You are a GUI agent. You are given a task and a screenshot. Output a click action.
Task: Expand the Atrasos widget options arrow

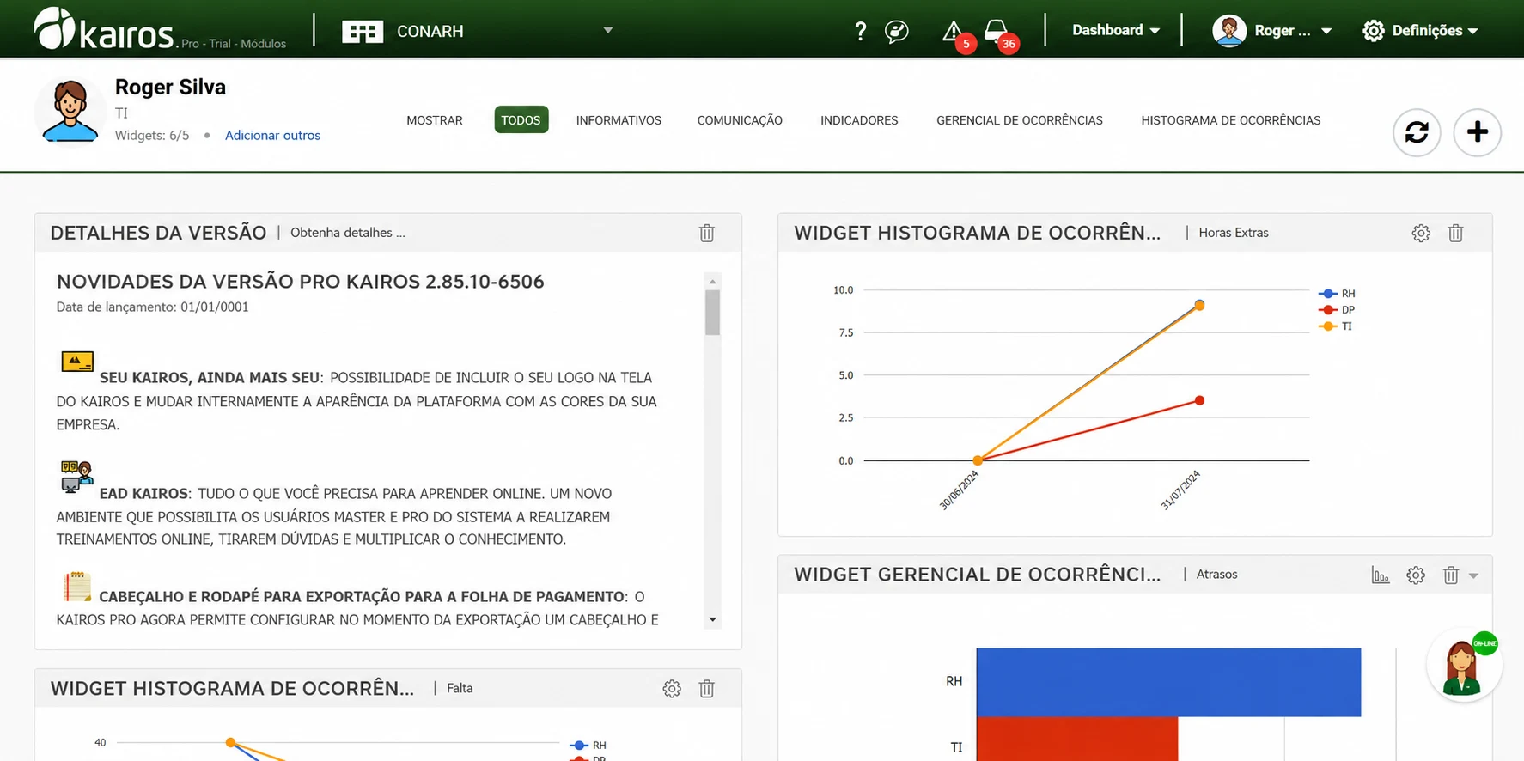1473,575
